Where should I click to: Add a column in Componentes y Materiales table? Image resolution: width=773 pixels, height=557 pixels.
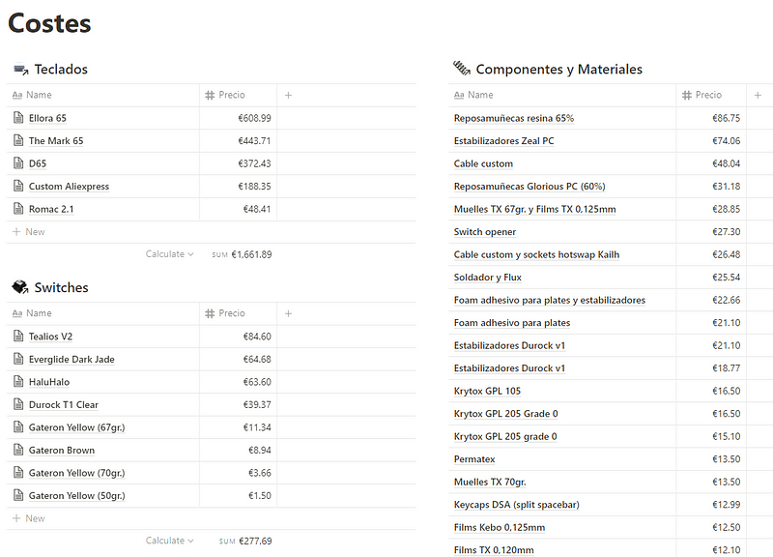[x=758, y=95]
